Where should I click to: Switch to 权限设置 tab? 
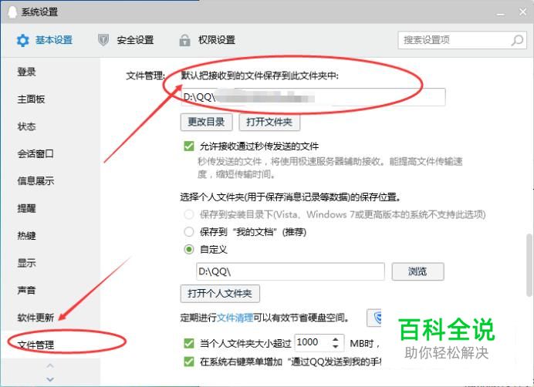coord(208,40)
